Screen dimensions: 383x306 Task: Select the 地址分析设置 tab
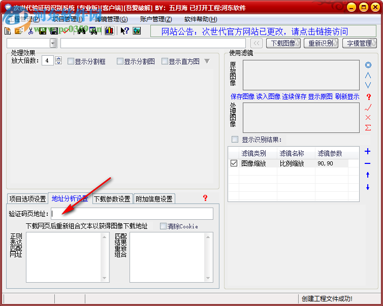(70, 198)
